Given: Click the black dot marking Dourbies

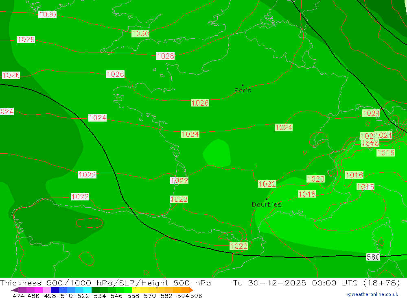Looking at the screenshot, I should [267, 199].
